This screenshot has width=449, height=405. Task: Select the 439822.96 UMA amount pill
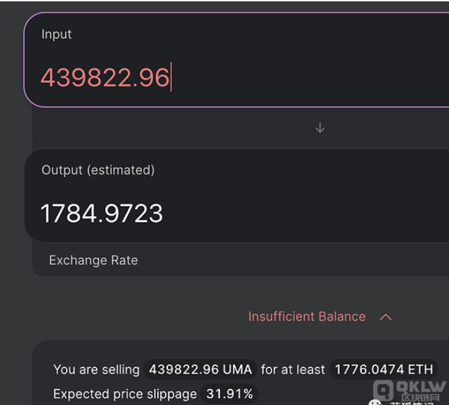coord(200,369)
